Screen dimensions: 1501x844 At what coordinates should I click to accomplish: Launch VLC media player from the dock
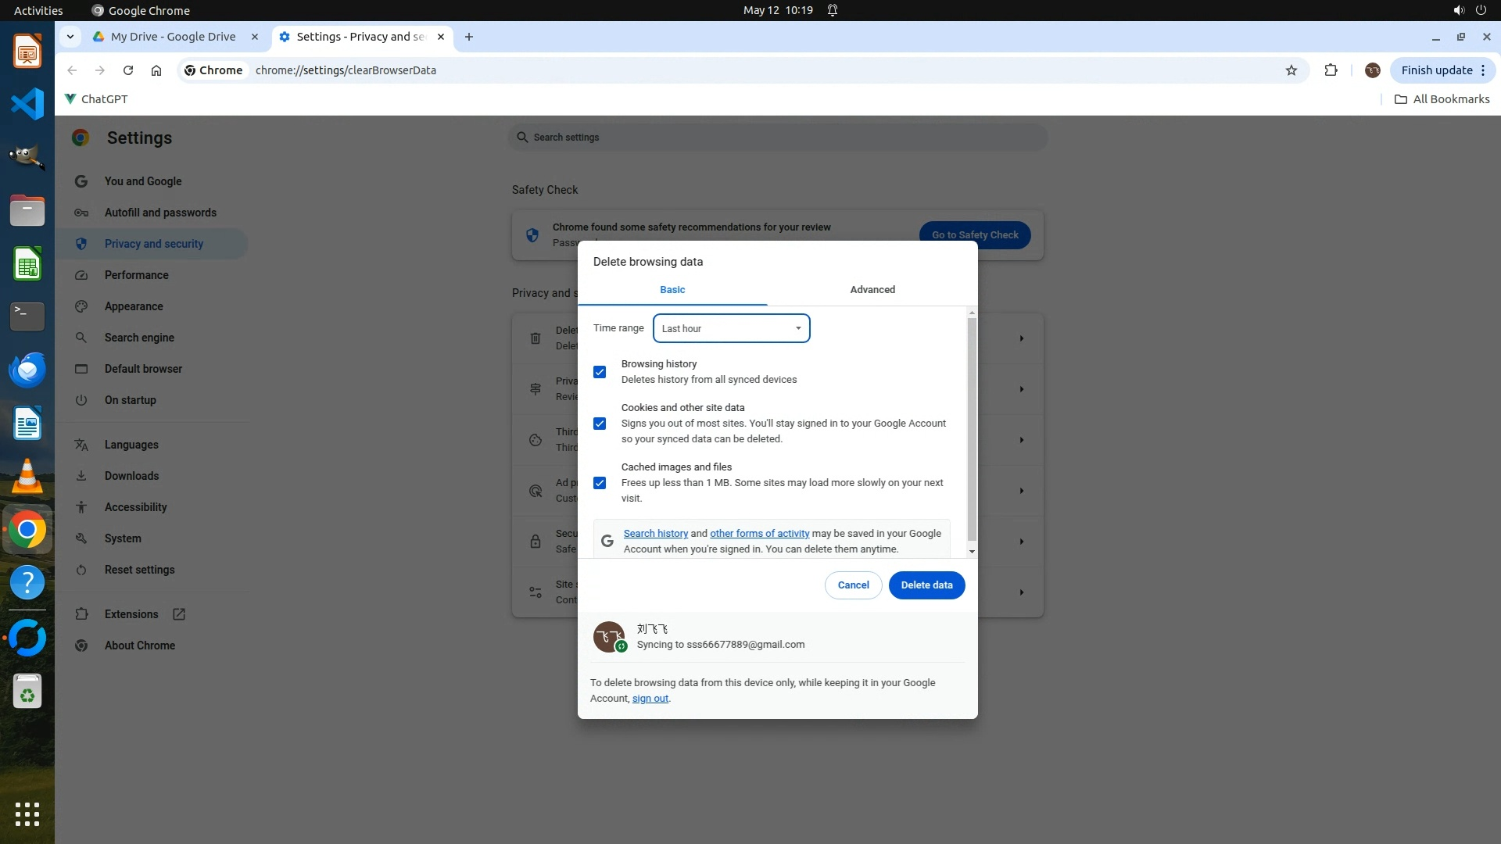coord(27,477)
